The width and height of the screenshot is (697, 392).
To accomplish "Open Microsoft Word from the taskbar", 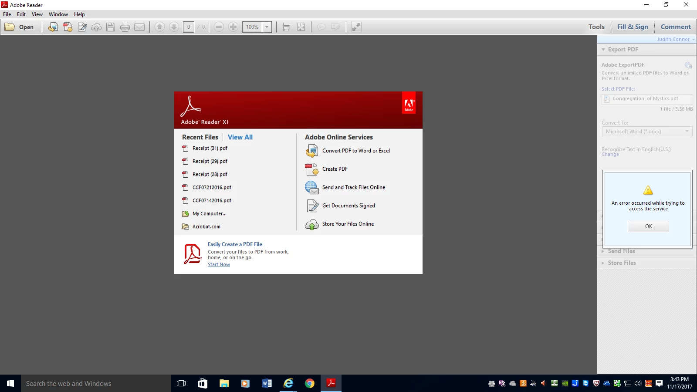I will click(267, 383).
